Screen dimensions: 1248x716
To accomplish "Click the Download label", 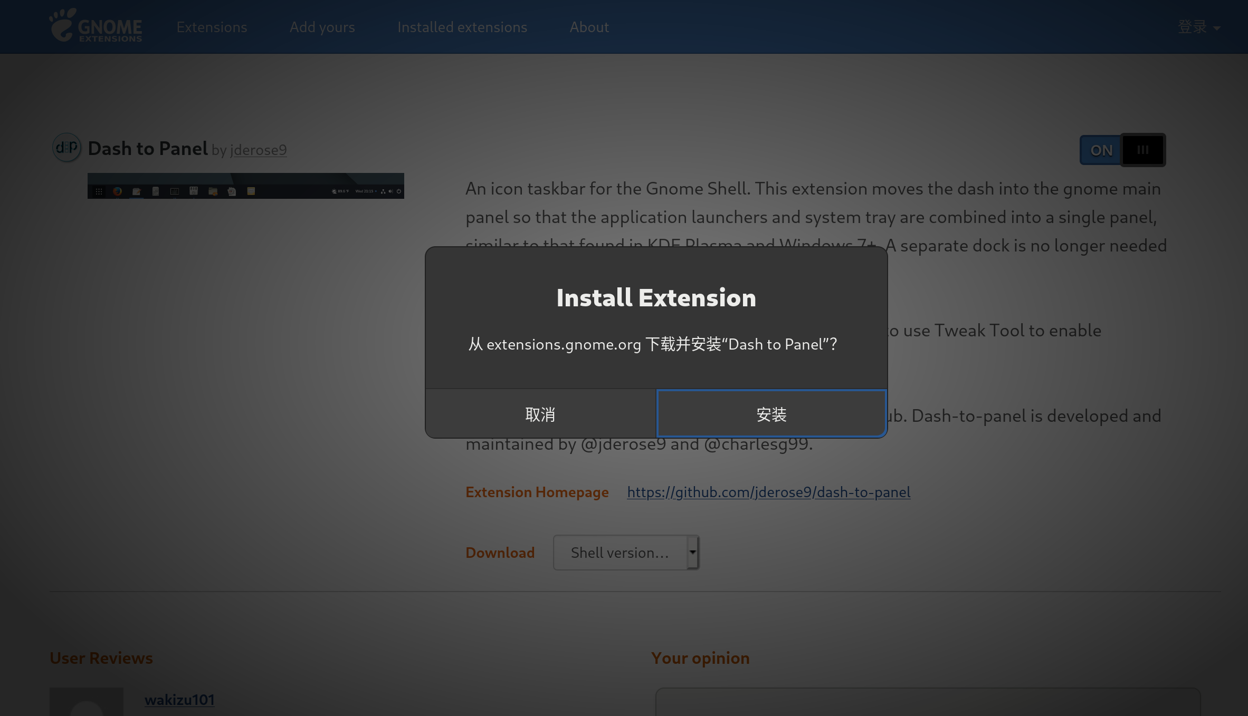I will pos(500,553).
